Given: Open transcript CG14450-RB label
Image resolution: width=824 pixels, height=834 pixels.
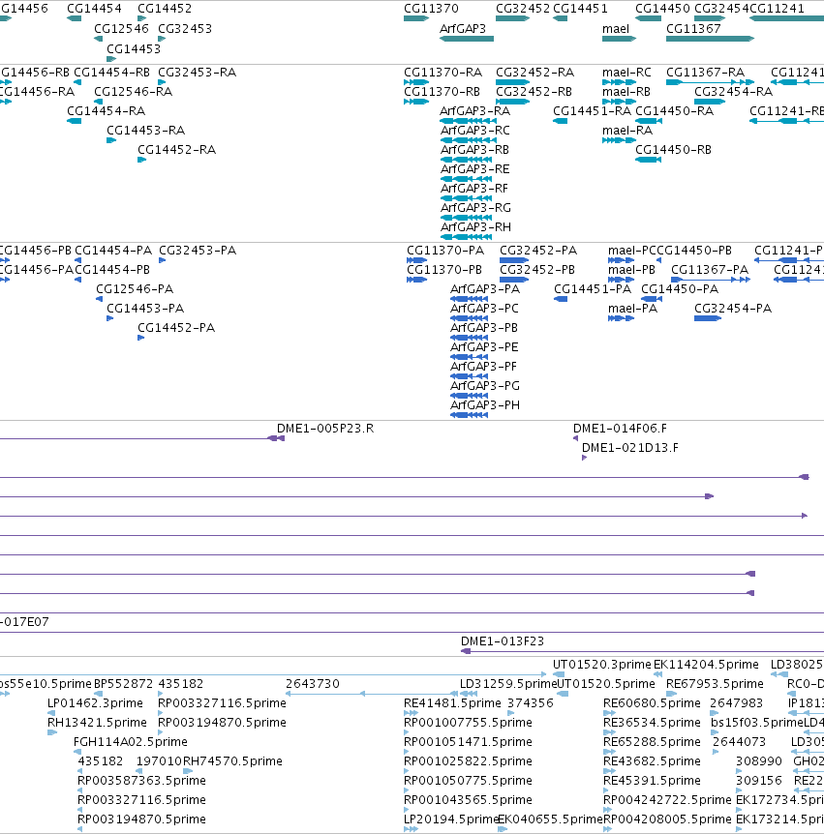Looking at the screenshot, I should (x=673, y=150).
